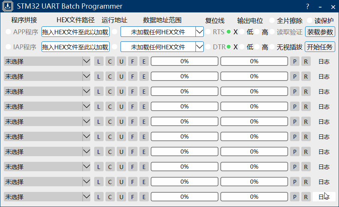Click the F button in the first port row

pos(133,61)
